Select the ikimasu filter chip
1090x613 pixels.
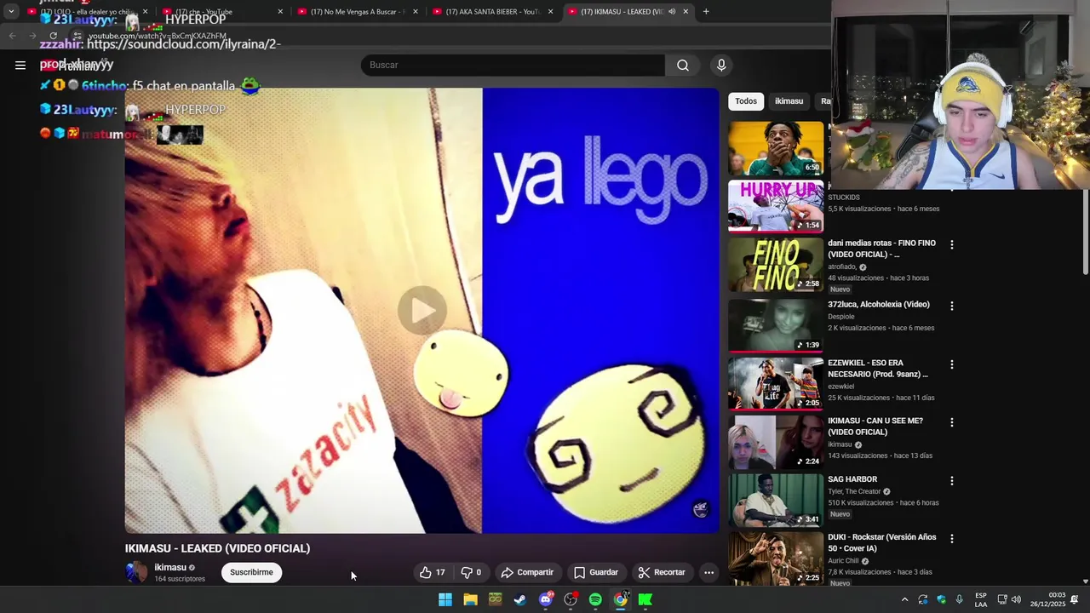pyautogui.click(x=789, y=101)
